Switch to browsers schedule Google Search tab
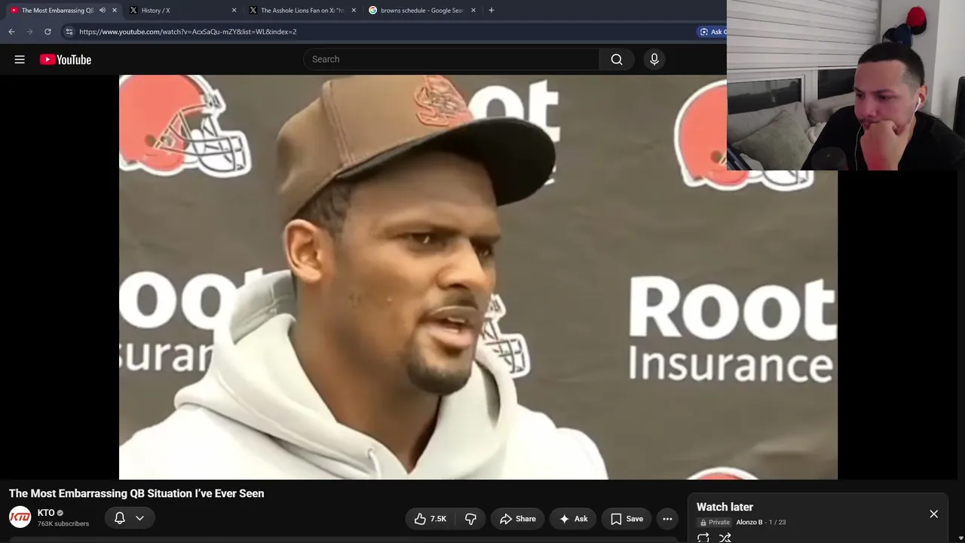 (x=421, y=11)
